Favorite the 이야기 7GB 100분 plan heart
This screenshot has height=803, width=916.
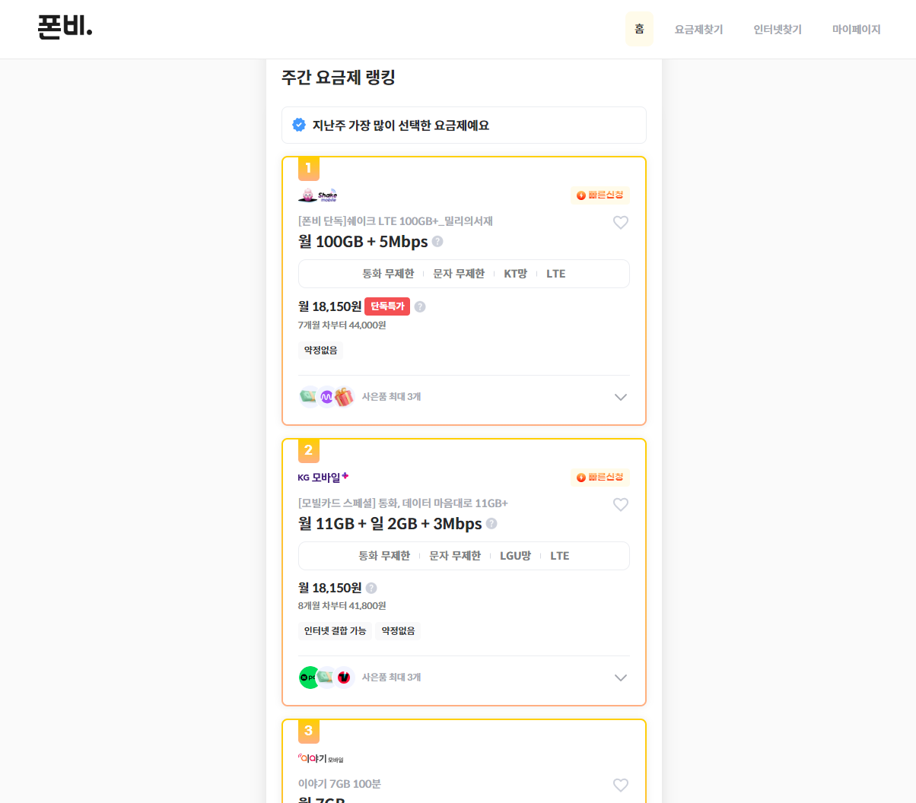click(621, 785)
